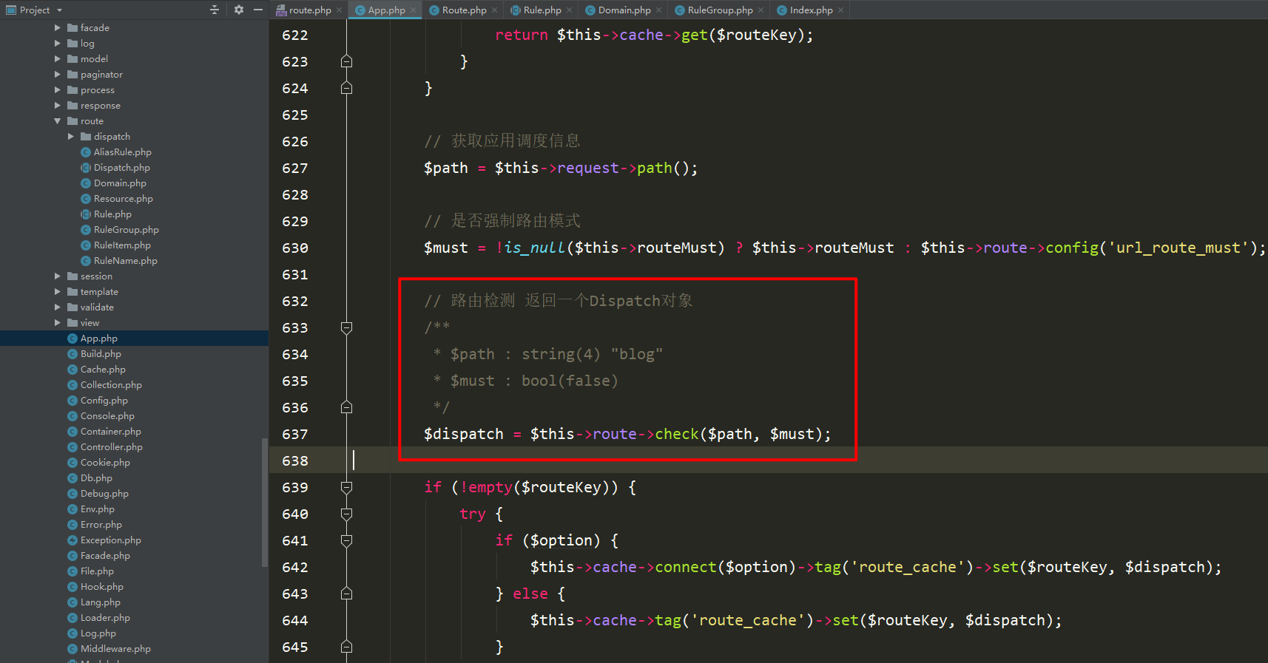Toggle code fold marker at line 623
This screenshot has width=1268, height=663.
(346, 61)
